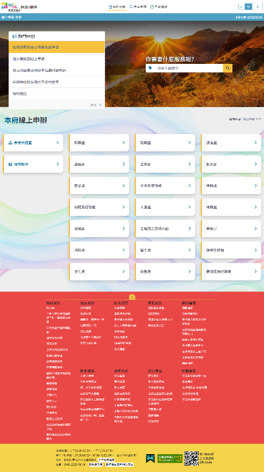This screenshot has height=472, width=264.
Task: Expand the 原住民族行政局 card chevron
Action: (255, 272)
